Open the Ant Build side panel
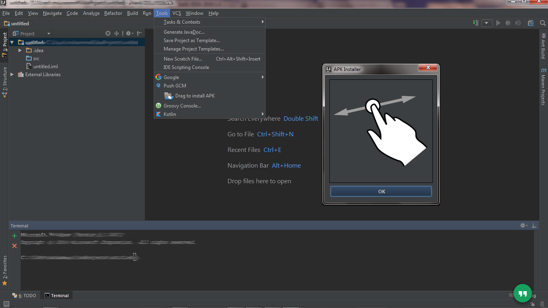Image resolution: width=548 pixels, height=308 pixels. click(544, 46)
